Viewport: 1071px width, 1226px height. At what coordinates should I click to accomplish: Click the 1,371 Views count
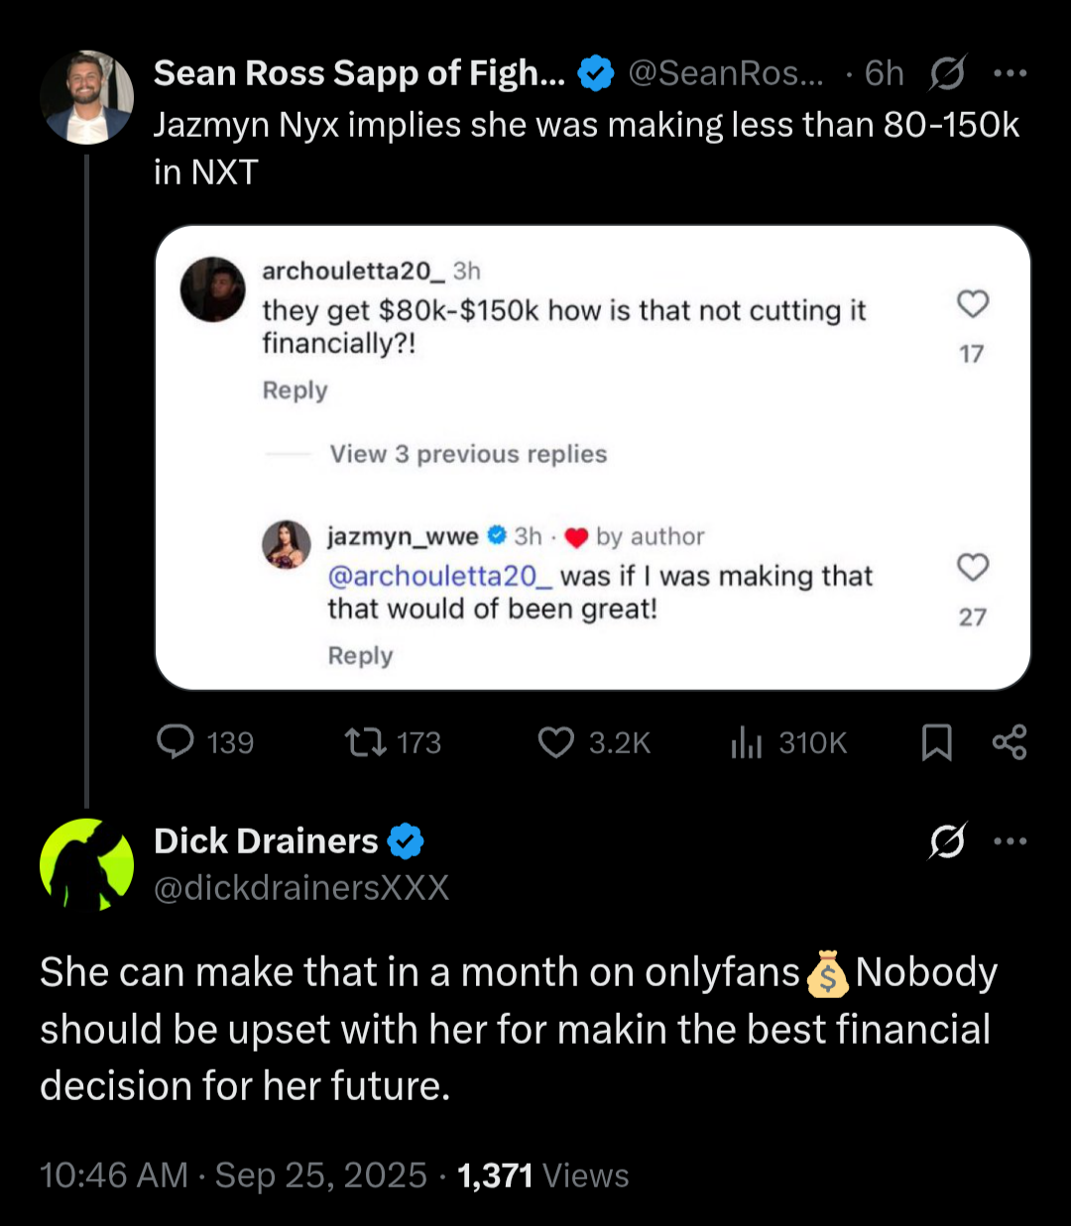pyautogui.click(x=542, y=1175)
